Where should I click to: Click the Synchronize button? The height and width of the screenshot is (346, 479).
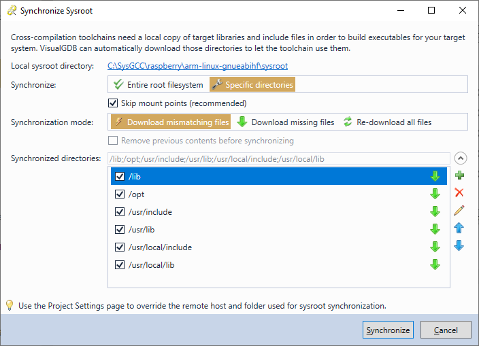388,330
